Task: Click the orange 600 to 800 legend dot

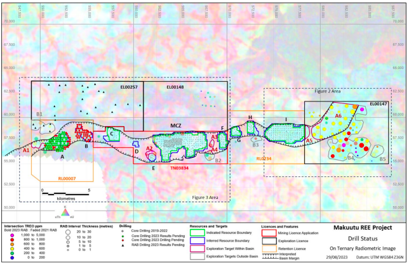Action: (x=12, y=244)
